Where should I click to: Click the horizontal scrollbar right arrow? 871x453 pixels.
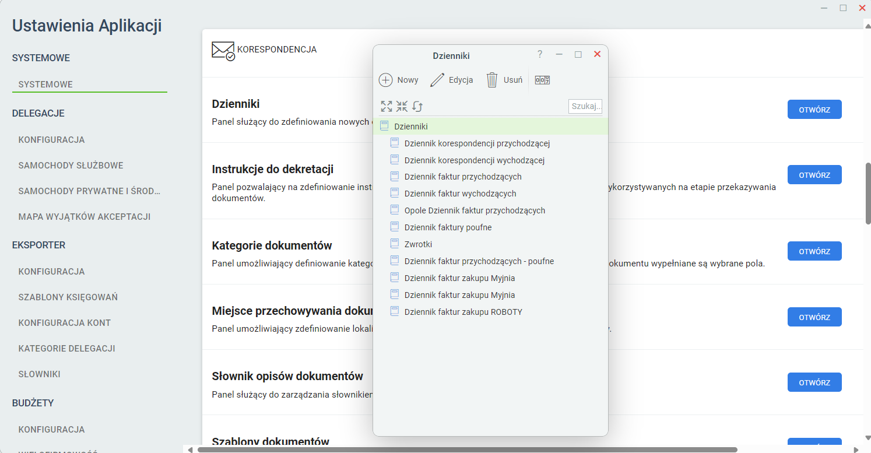[856, 450]
